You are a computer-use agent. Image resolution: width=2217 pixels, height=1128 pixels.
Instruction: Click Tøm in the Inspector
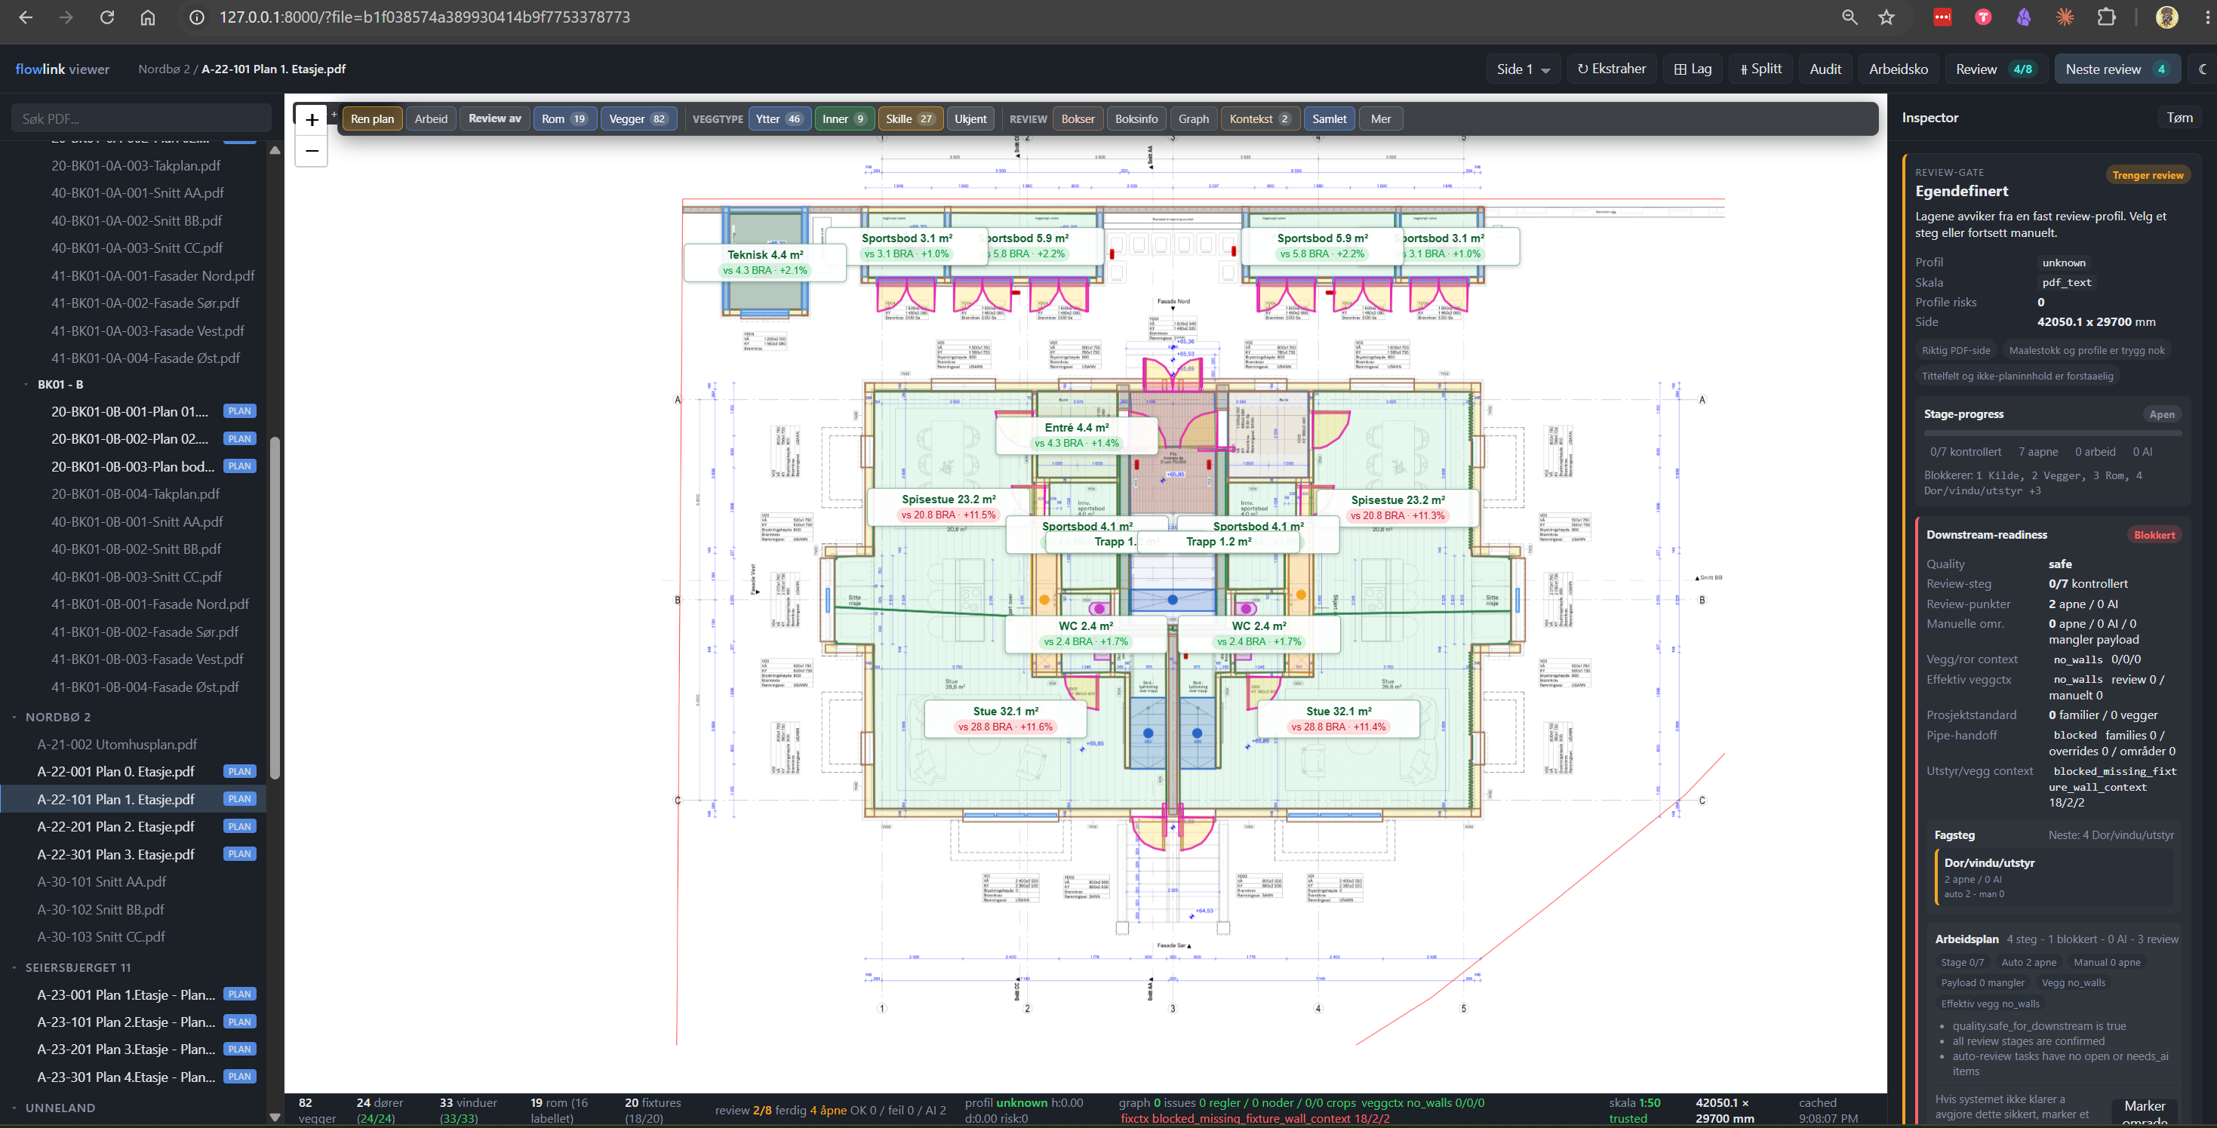pyautogui.click(x=2179, y=118)
